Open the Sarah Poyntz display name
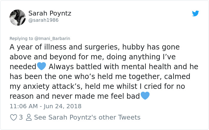This screenshot has height=130, width=209. (50, 13)
